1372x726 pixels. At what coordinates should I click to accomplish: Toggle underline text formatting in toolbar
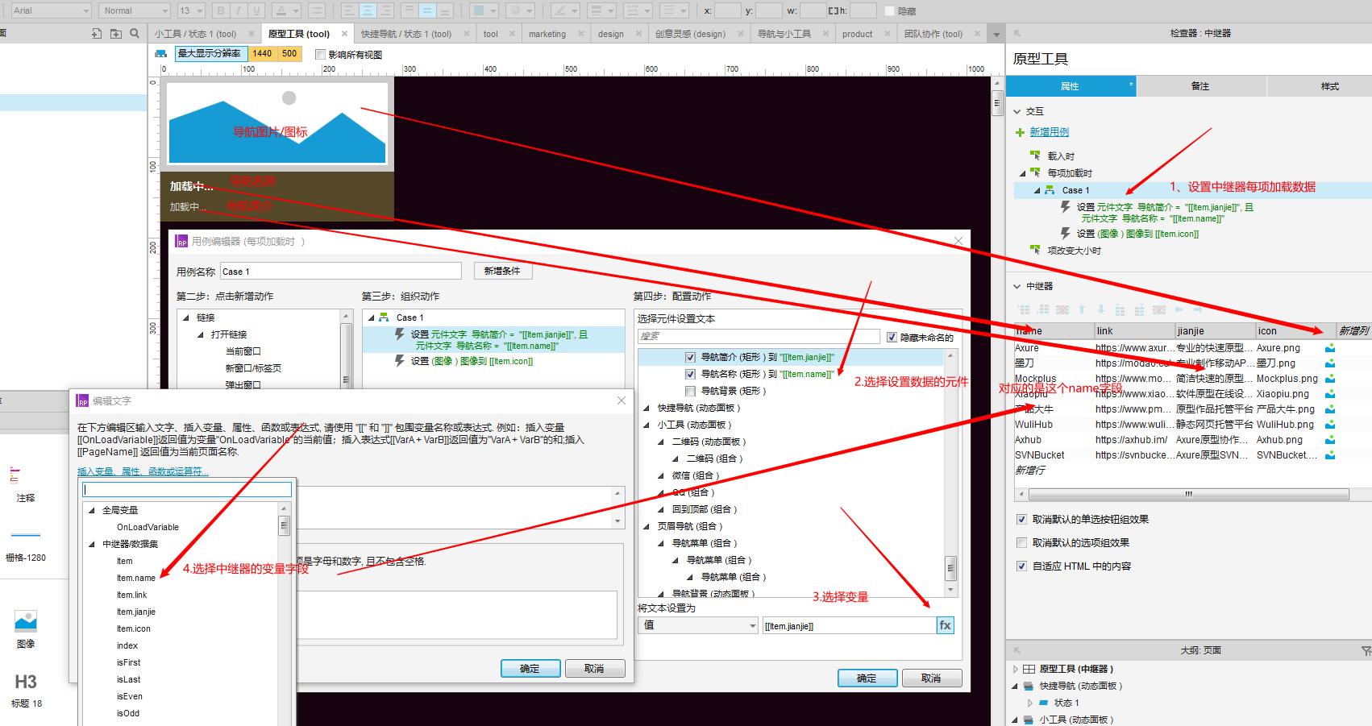coord(256,10)
